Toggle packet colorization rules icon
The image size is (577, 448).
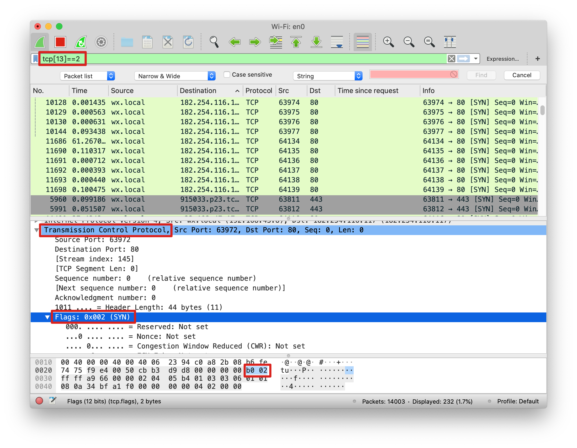pyautogui.click(x=363, y=42)
